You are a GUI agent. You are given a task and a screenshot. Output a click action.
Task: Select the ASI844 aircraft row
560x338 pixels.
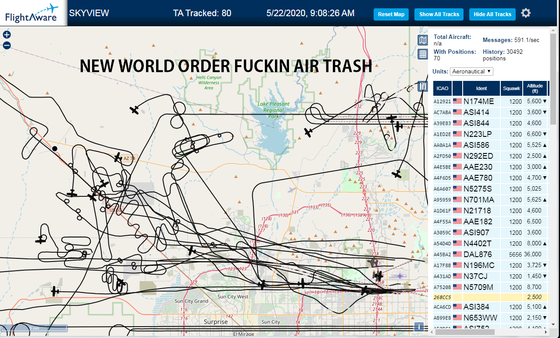(x=491, y=123)
